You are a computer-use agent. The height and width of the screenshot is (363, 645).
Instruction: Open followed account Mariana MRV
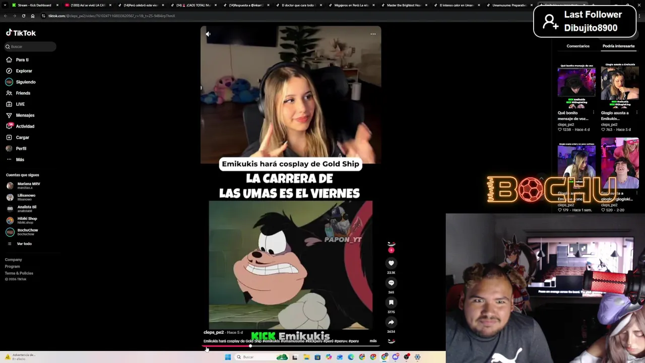click(23, 186)
